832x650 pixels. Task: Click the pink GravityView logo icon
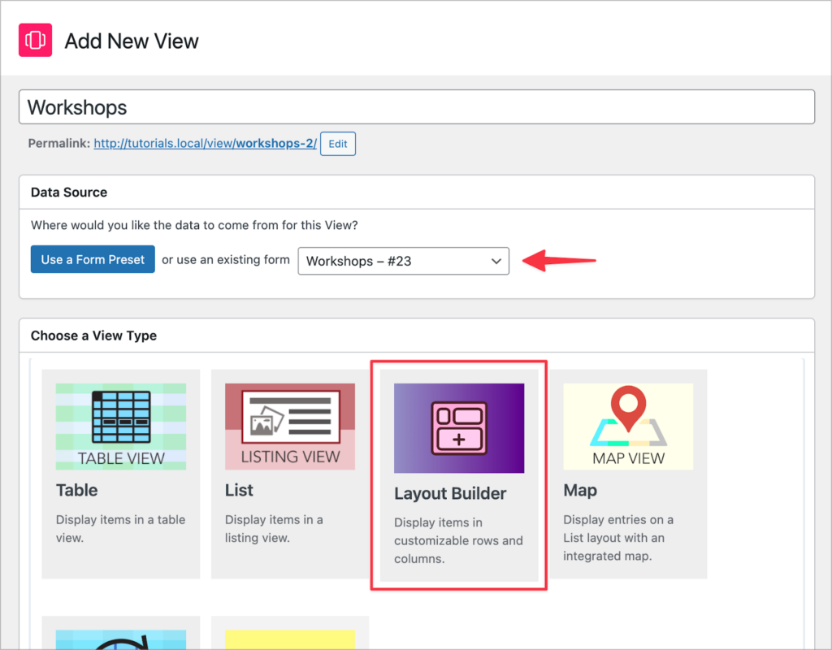pos(36,41)
